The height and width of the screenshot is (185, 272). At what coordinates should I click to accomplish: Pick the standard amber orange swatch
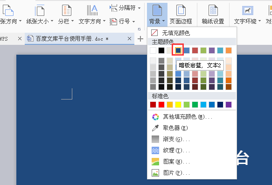tap(170, 105)
